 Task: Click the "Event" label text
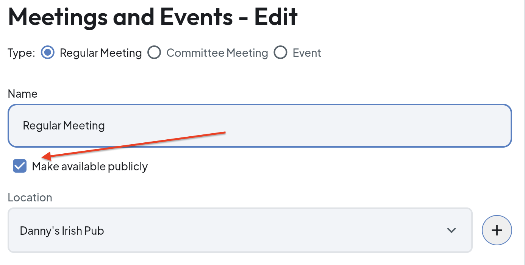tap(307, 53)
